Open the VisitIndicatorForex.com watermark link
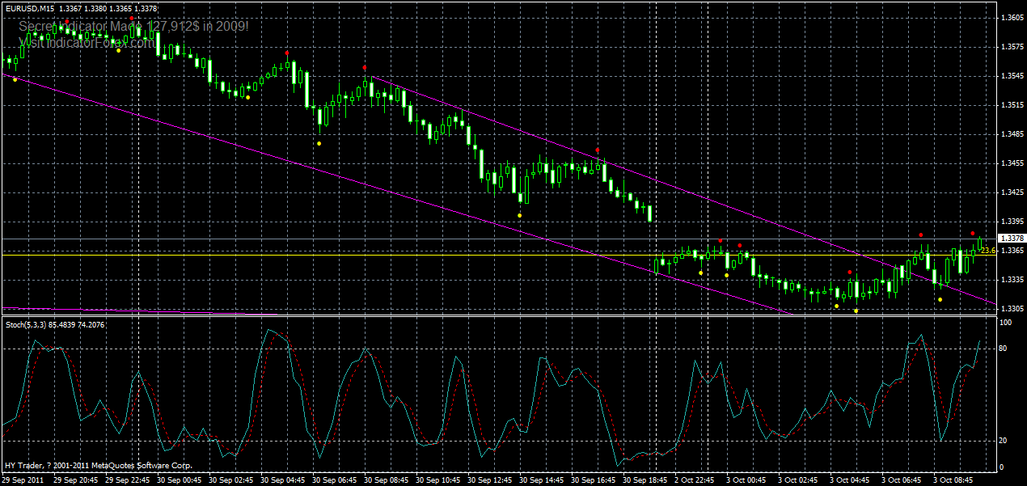Viewport: 1027px width, 486px height. pos(89,39)
